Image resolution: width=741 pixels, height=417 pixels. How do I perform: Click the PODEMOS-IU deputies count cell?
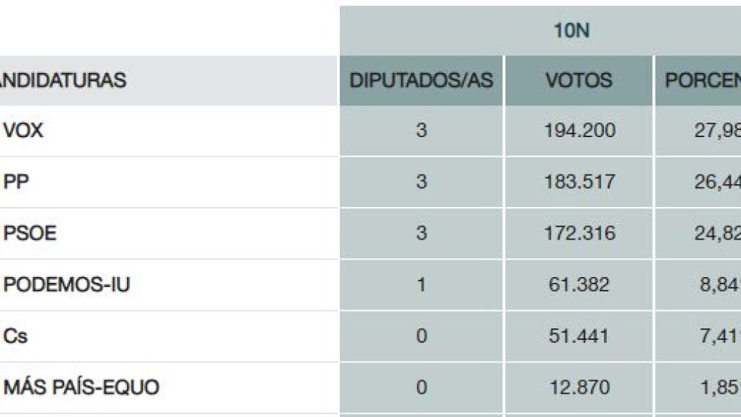[x=421, y=285]
